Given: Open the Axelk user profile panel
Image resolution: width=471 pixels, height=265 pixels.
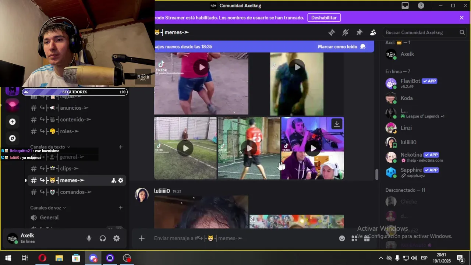Looking at the screenshot, I should pyautogui.click(x=41, y=238).
